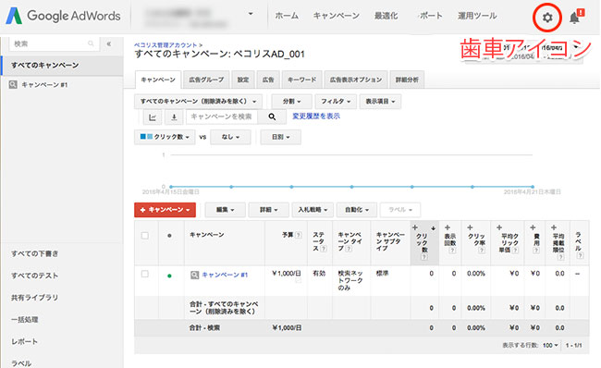Image resolution: width=601 pixels, height=368 pixels.
Task: Click the red + キャンペーン button
Action: [165, 210]
